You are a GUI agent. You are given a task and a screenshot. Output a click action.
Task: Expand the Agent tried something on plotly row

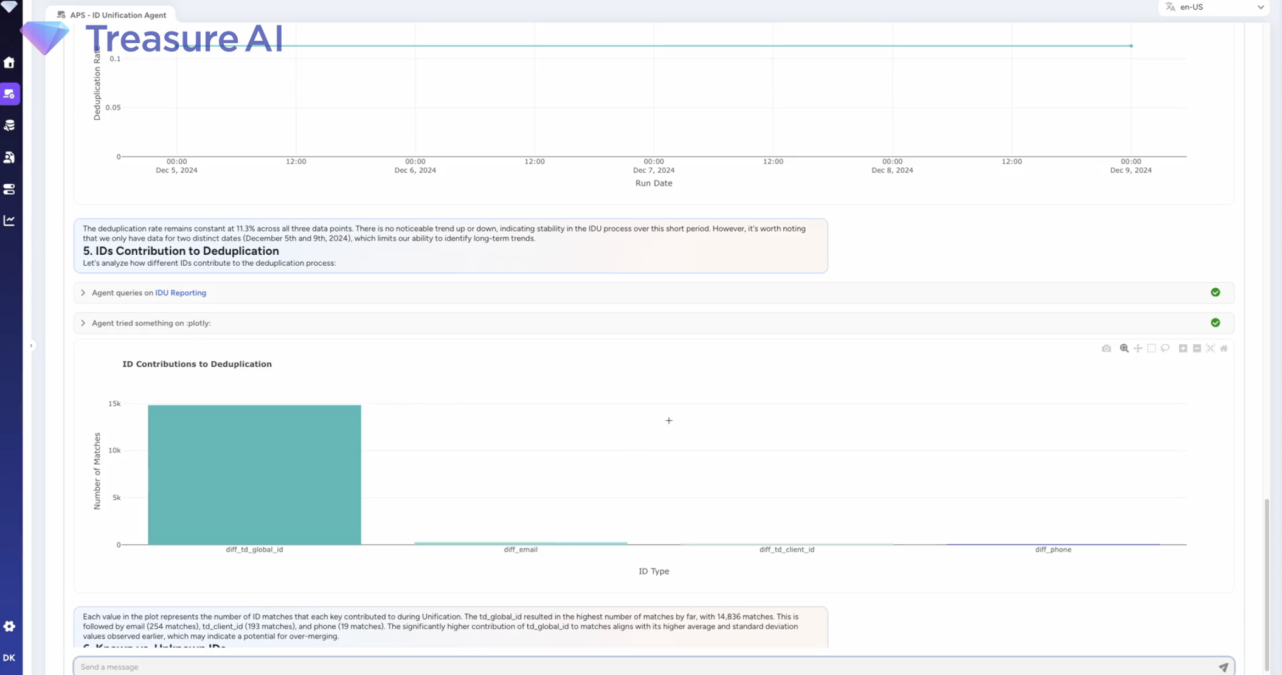click(x=654, y=323)
